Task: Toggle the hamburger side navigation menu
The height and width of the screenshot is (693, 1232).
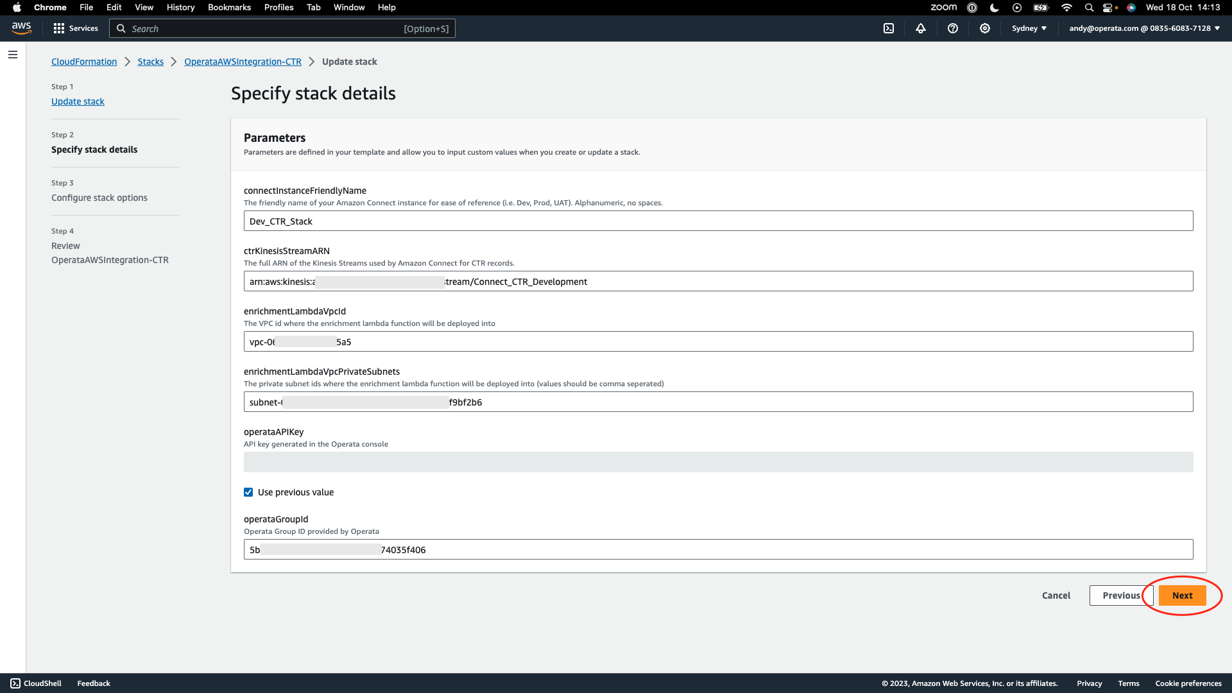Action: 13,55
